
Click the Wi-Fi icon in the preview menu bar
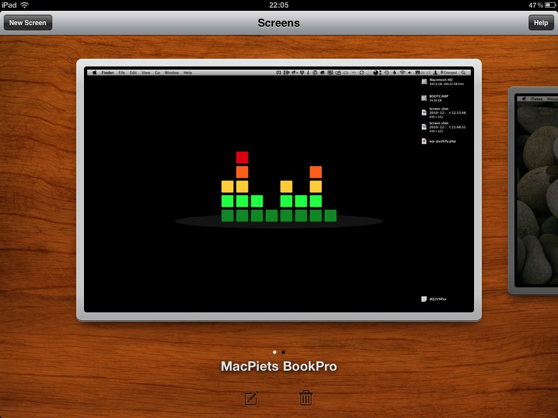point(403,72)
